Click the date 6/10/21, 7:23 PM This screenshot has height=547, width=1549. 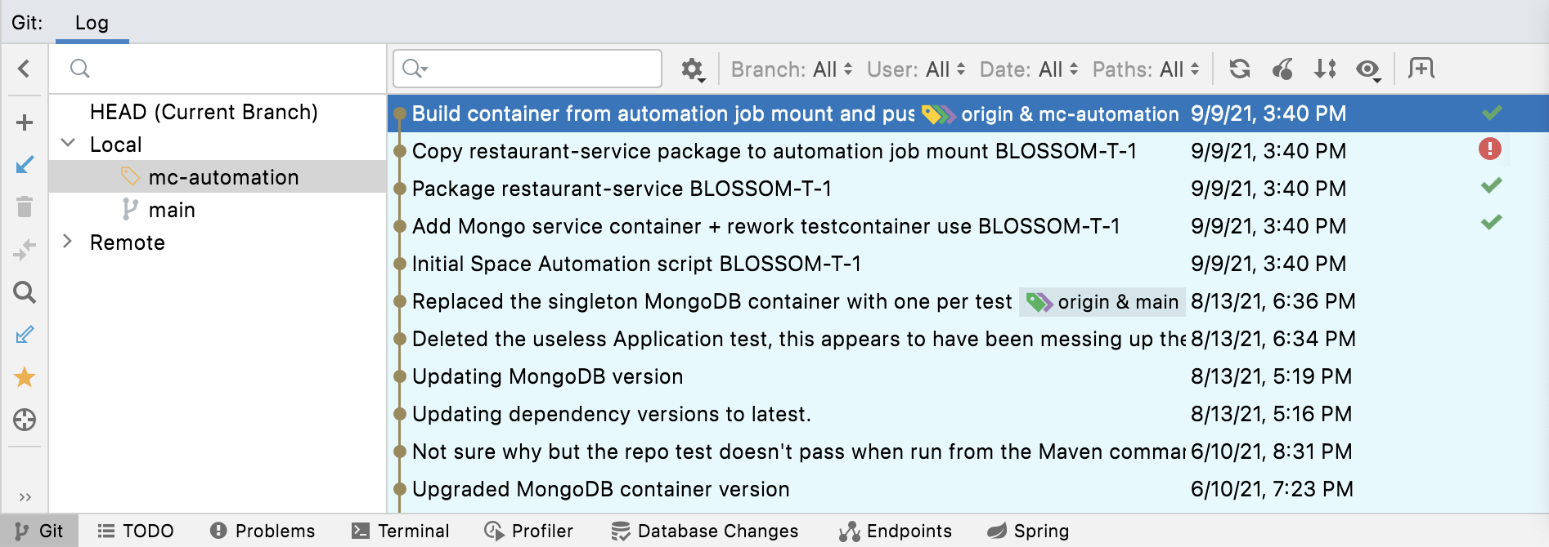point(1272,489)
